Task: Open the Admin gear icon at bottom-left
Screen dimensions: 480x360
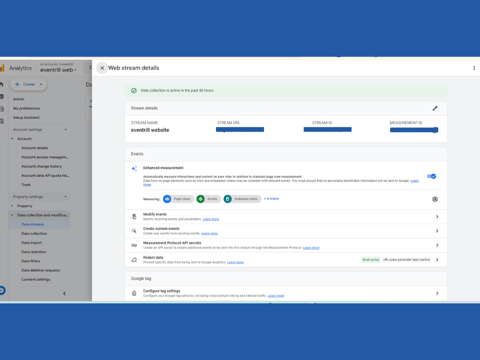Action: click(2, 290)
